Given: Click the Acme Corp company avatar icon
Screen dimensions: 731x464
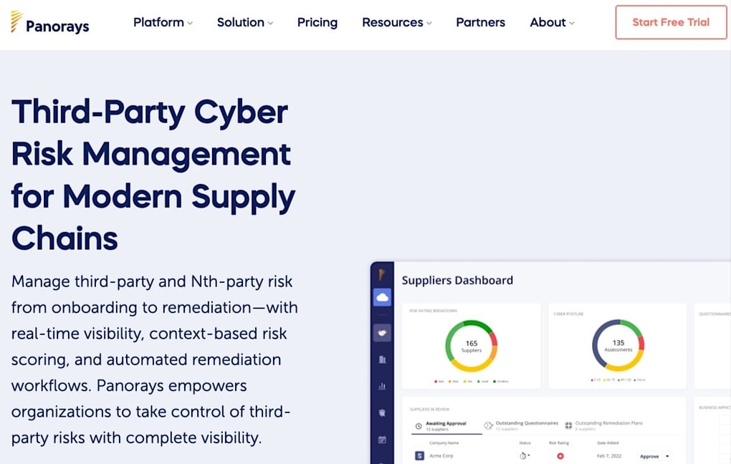Looking at the screenshot, I should click(419, 455).
